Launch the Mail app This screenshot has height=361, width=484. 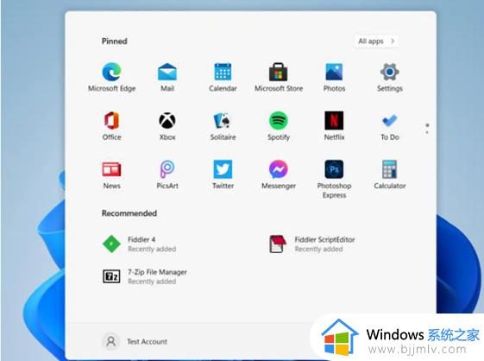(167, 77)
